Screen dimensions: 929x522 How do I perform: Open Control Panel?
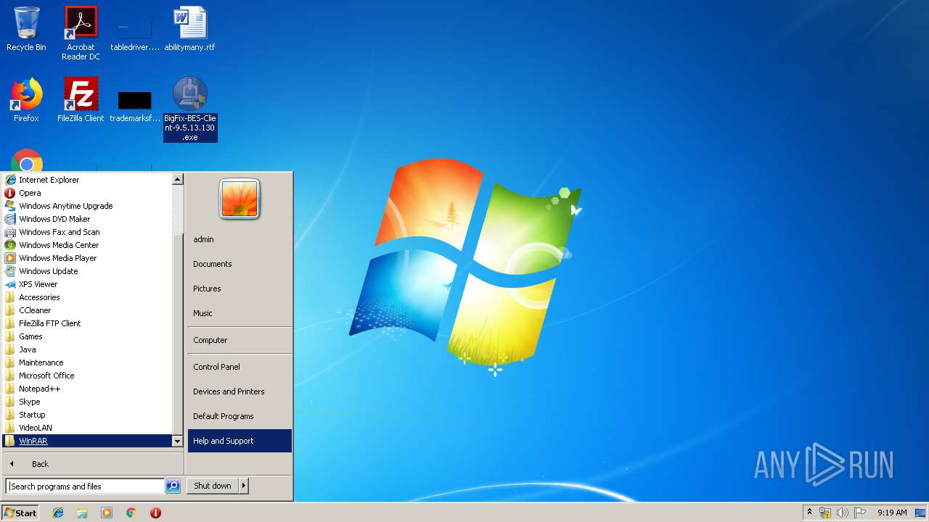(x=240, y=367)
